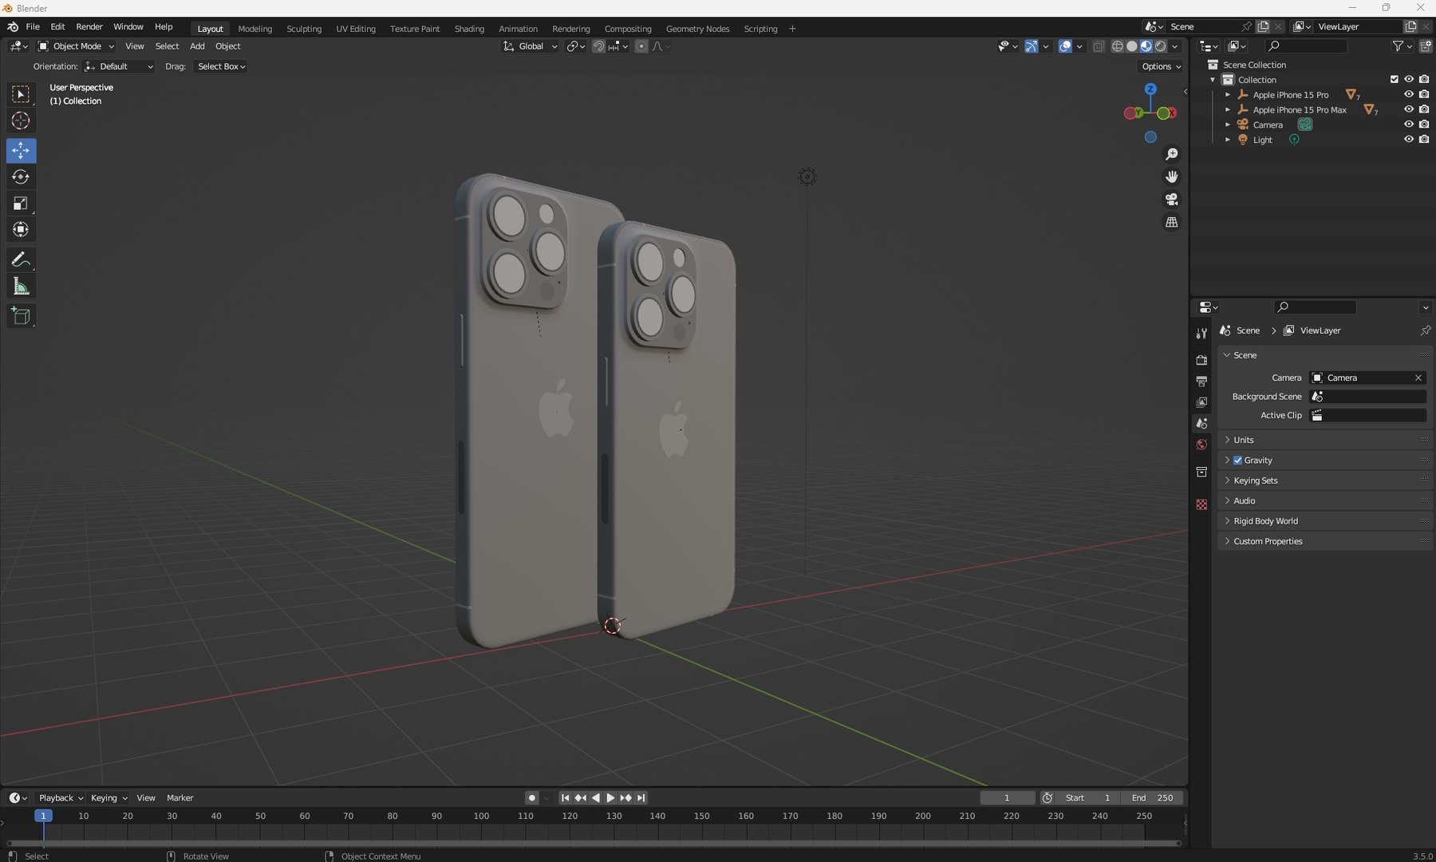Click the viewport zoom magnifier icon

click(x=1172, y=154)
